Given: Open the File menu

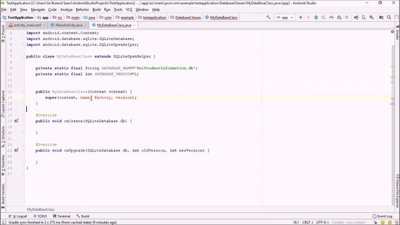Looking at the screenshot, I should [x=4, y=10].
